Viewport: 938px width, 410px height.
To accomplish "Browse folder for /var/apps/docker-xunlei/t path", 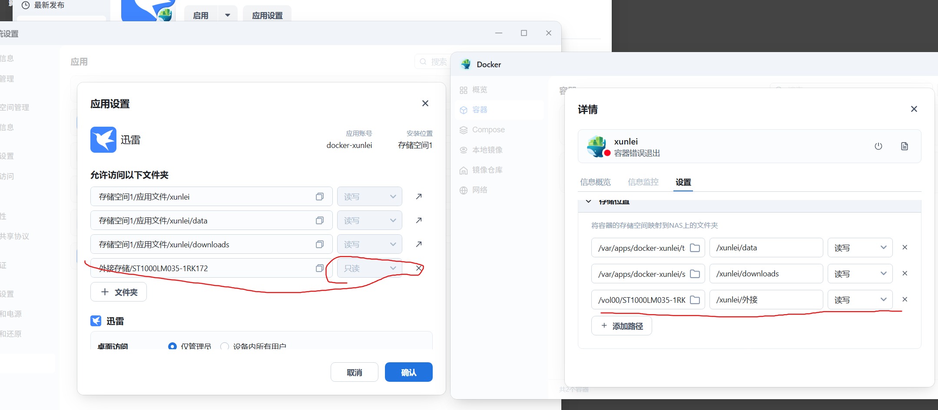I will pyautogui.click(x=695, y=248).
